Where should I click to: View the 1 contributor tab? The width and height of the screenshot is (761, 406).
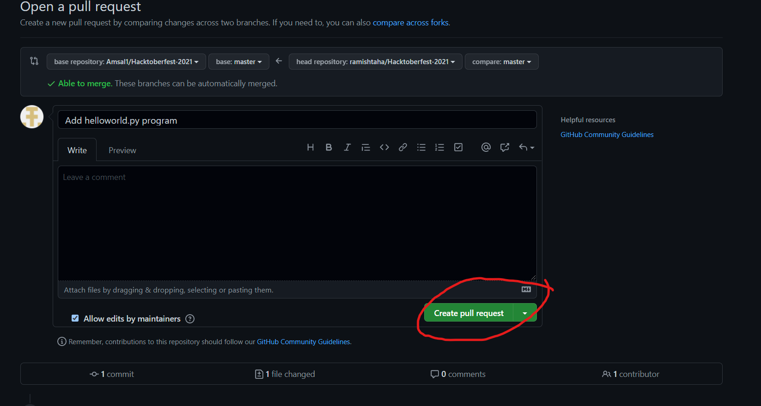pos(631,374)
